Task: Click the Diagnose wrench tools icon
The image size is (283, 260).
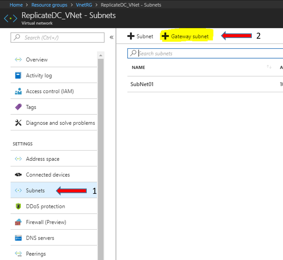Action: point(18,123)
